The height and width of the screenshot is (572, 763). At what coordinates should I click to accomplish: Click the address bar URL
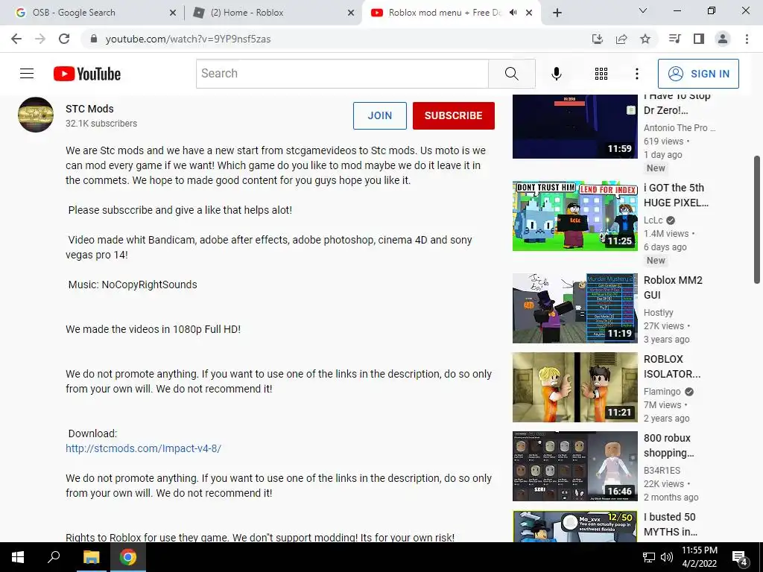tap(188, 39)
